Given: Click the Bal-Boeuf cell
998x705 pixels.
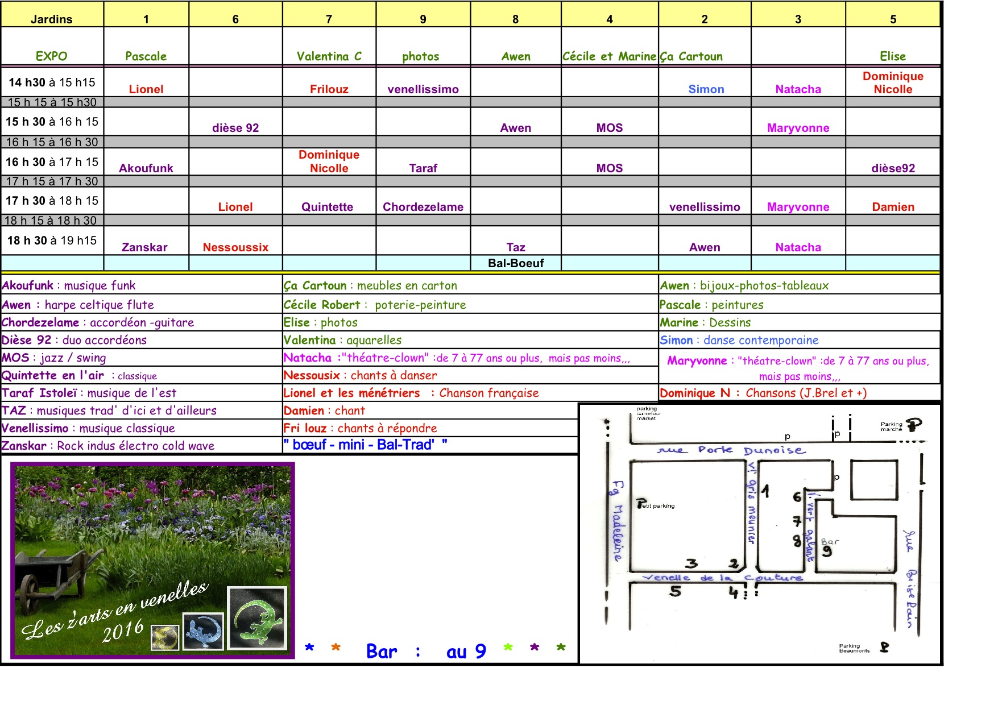Looking at the screenshot, I should tap(516, 263).
